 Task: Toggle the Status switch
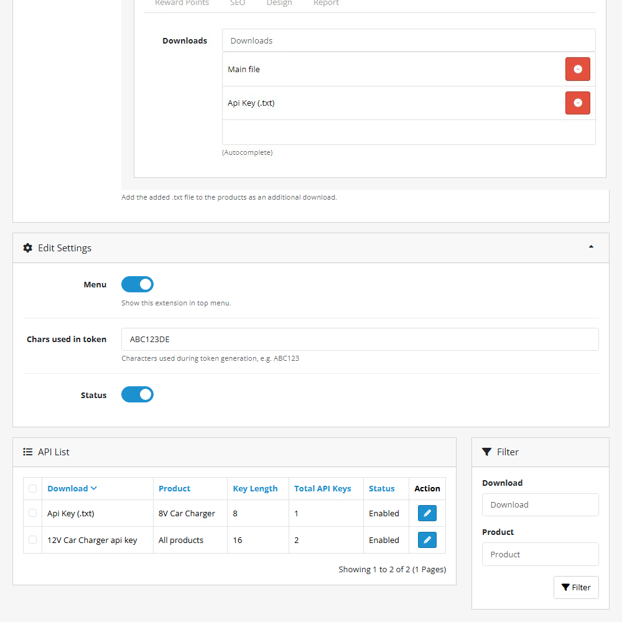pyautogui.click(x=137, y=395)
